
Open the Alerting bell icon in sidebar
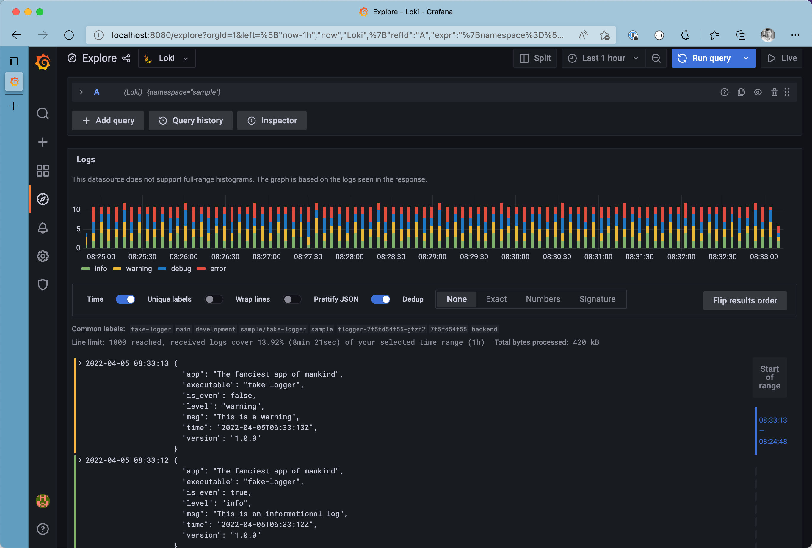(43, 228)
